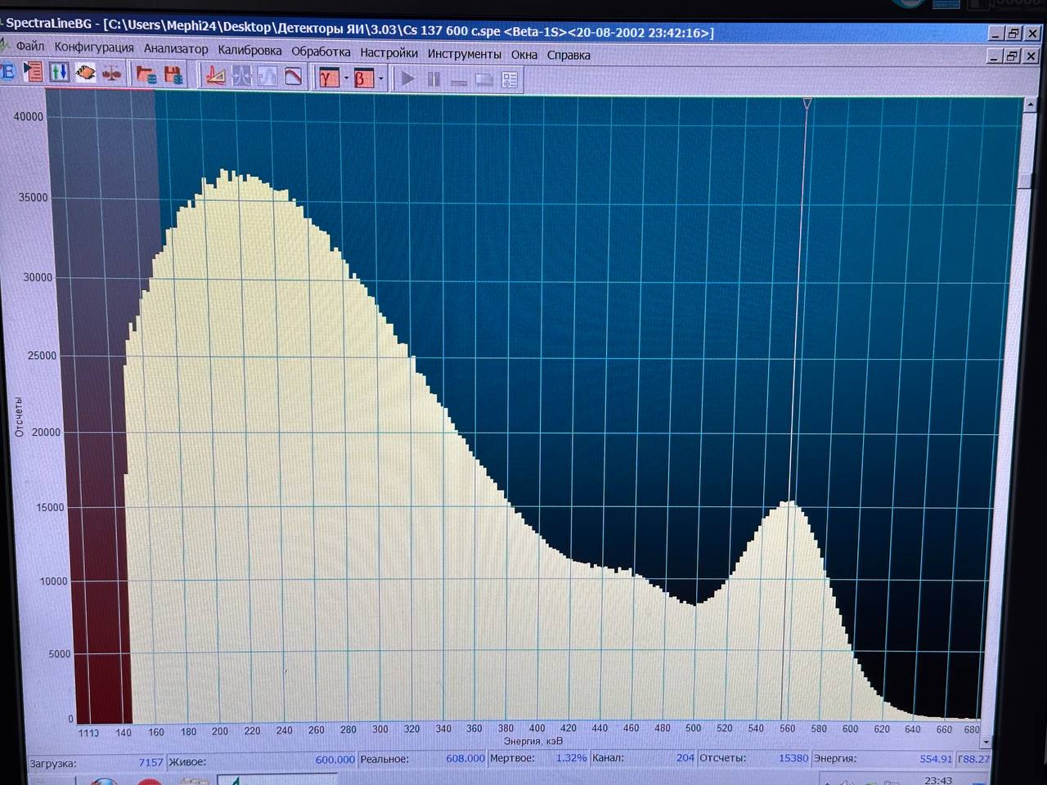Click the up/down arrows toolbar icon
This screenshot has height=785, width=1047.
[x=59, y=72]
